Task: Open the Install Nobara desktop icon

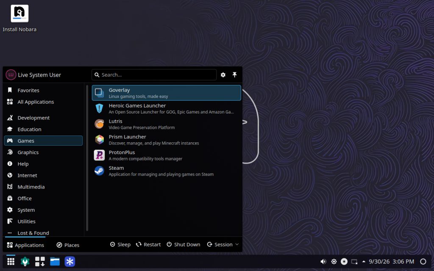Action: coord(19,18)
